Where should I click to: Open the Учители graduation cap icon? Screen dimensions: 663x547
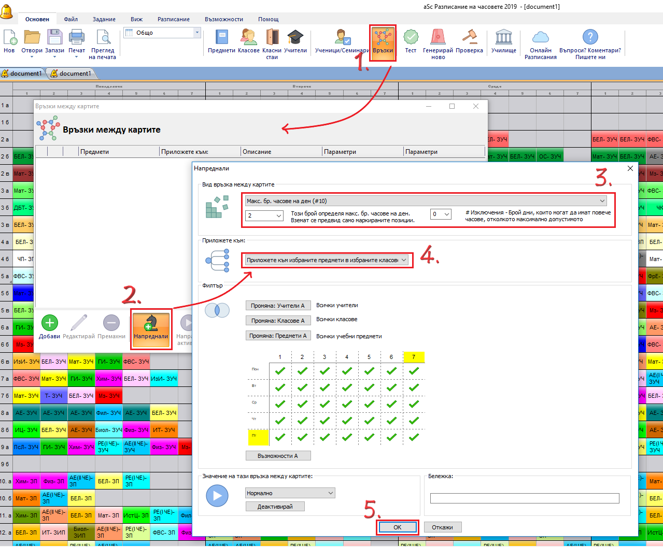coord(295,37)
